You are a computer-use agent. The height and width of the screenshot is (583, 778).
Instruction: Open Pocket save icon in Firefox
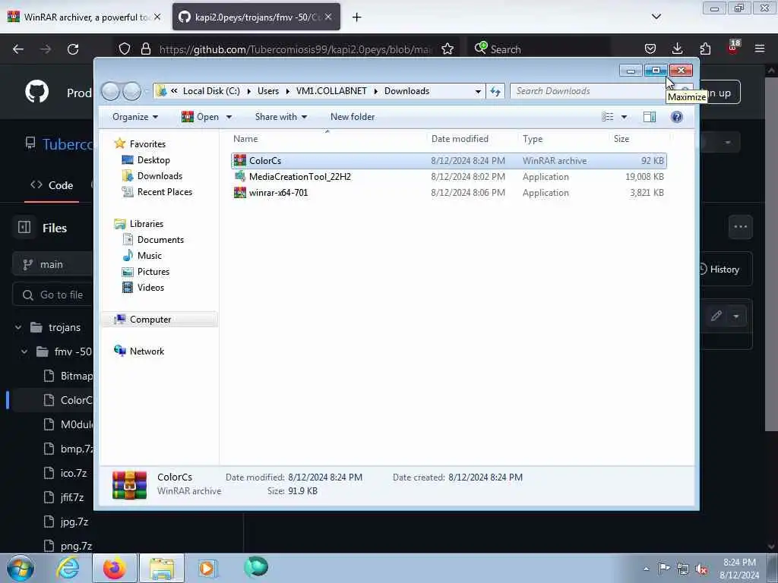click(650, 49)
